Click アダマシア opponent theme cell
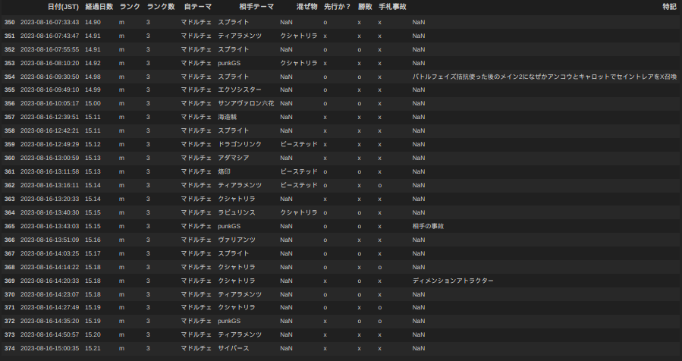 (x=234, y=158)
